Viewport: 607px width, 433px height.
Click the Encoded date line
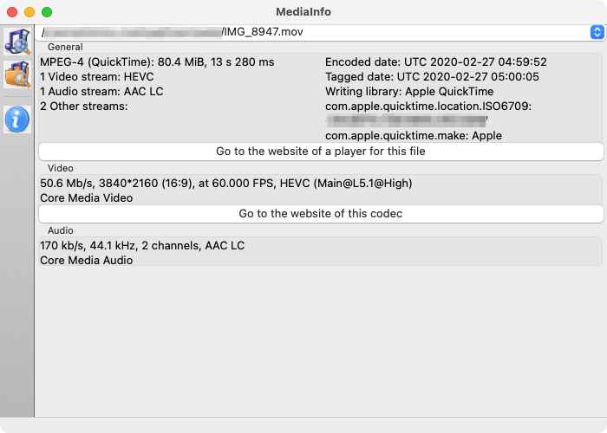click(x=435, y=62)
